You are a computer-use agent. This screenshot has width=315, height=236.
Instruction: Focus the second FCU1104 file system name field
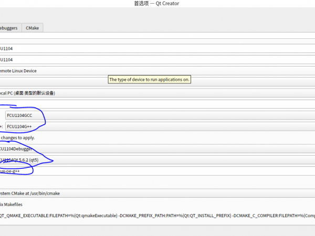[x=157, y=60]
